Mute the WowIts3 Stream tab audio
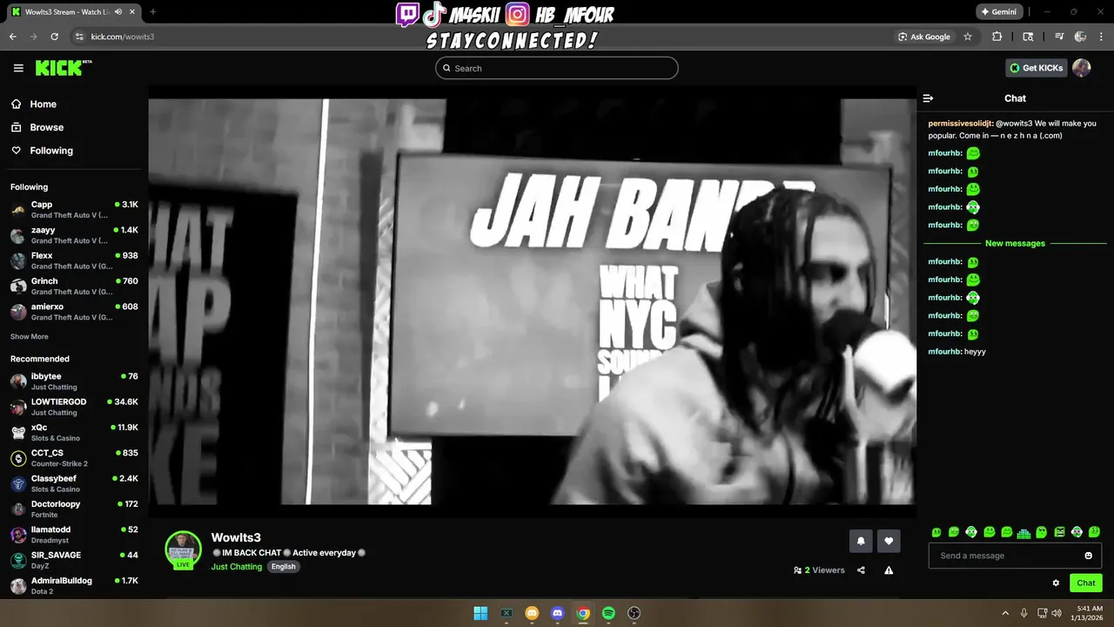 [118, 12]
